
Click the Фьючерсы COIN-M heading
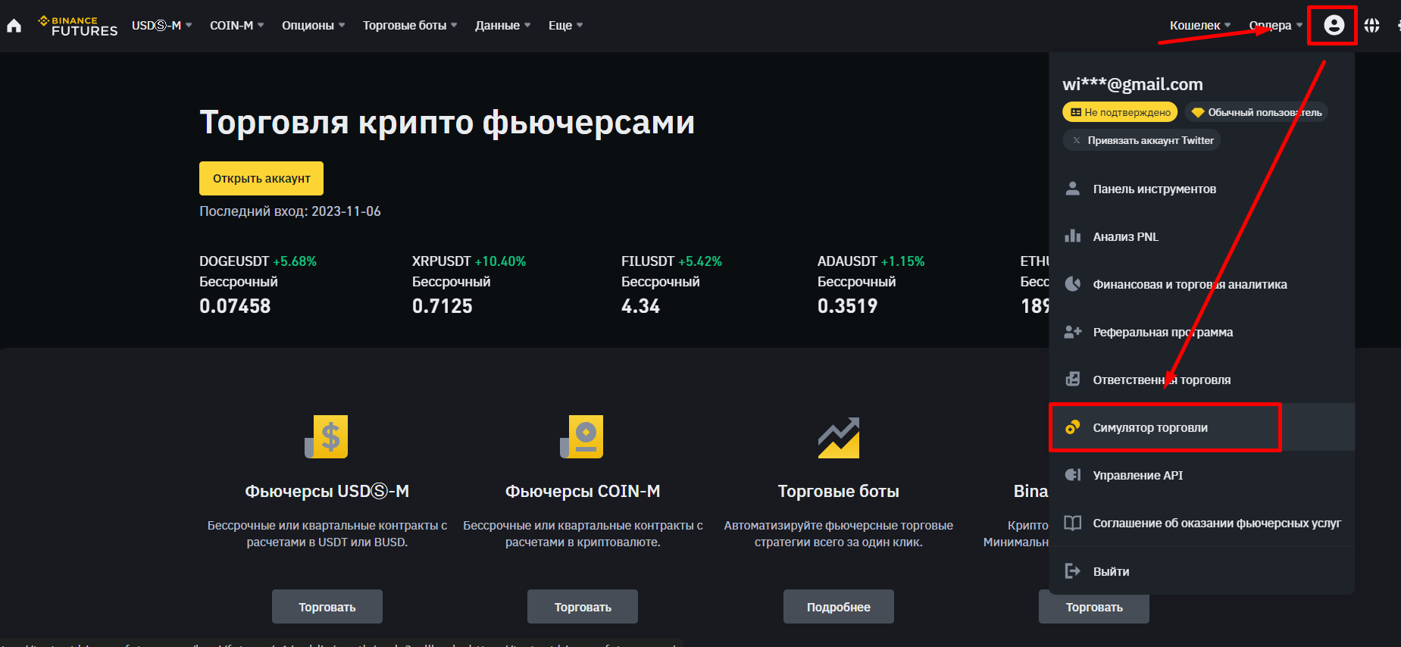click(x=583, y=491)
